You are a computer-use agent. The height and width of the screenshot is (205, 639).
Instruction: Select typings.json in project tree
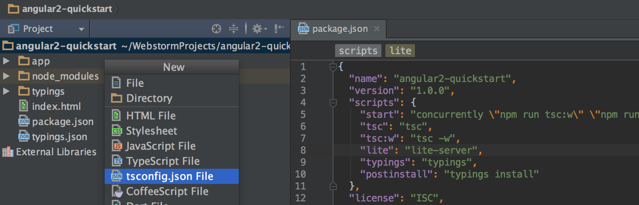(x=60, y=137)
